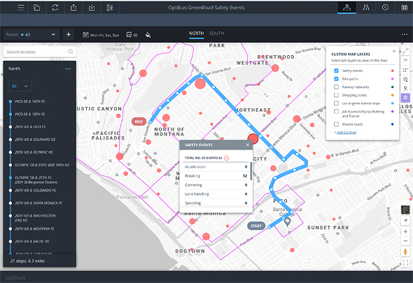Screen dimensions: 413x283
Task: Click the map layers stack icon
Action: click(405, 98)
